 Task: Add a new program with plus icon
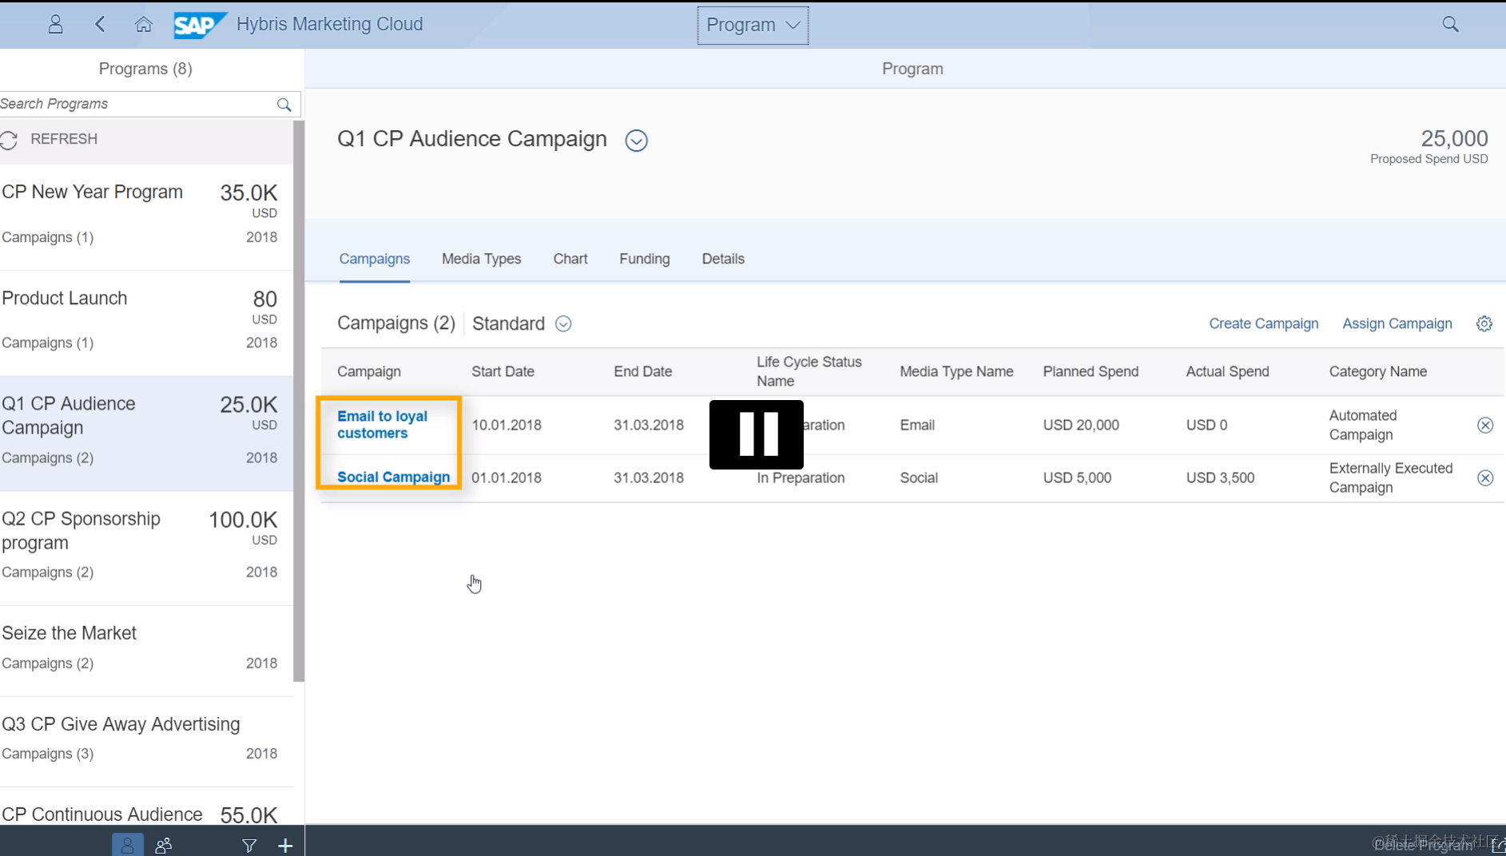285,845
